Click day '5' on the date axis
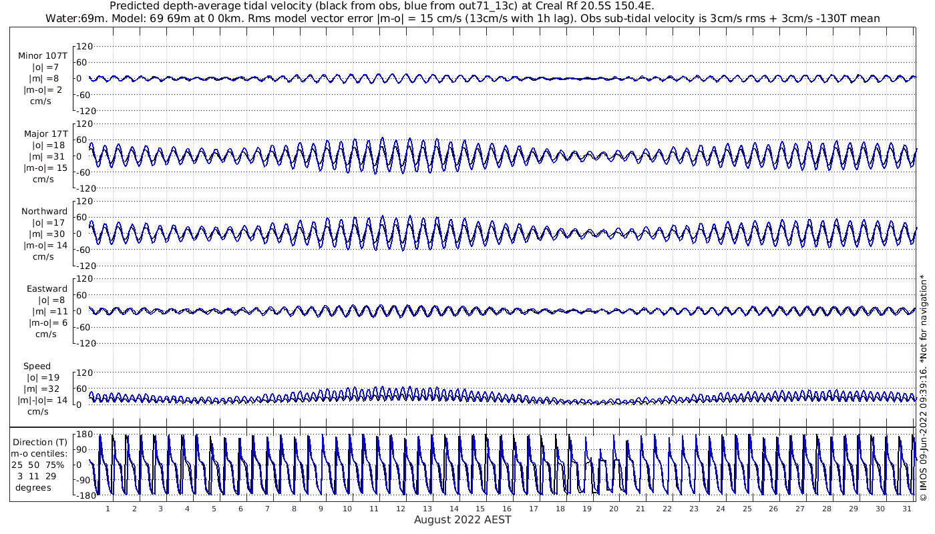The image size is (935, 534). 214,509
